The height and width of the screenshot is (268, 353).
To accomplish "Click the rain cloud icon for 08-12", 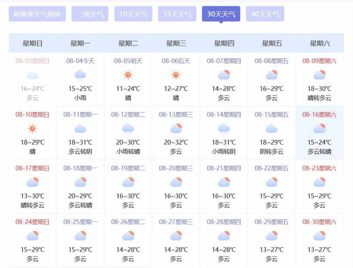I will pyautogui.click(x=128, y=129).
